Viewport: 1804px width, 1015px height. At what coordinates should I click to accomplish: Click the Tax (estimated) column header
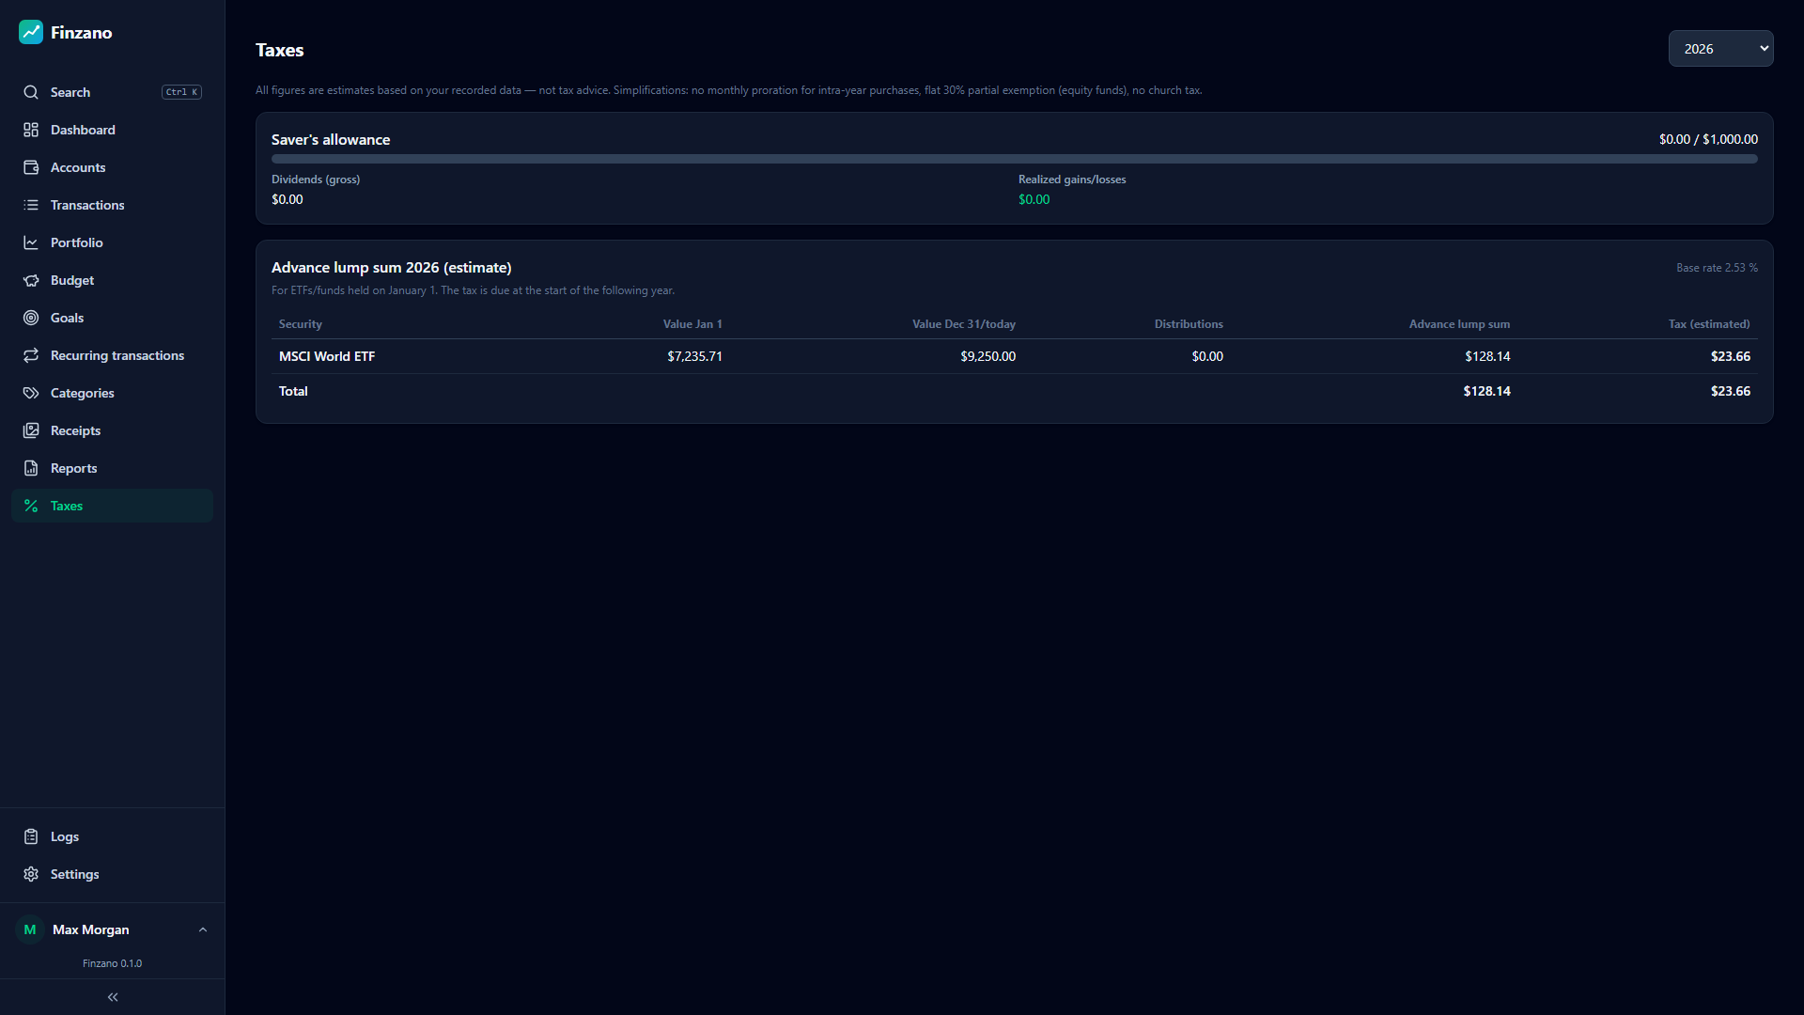(1709, 324)
